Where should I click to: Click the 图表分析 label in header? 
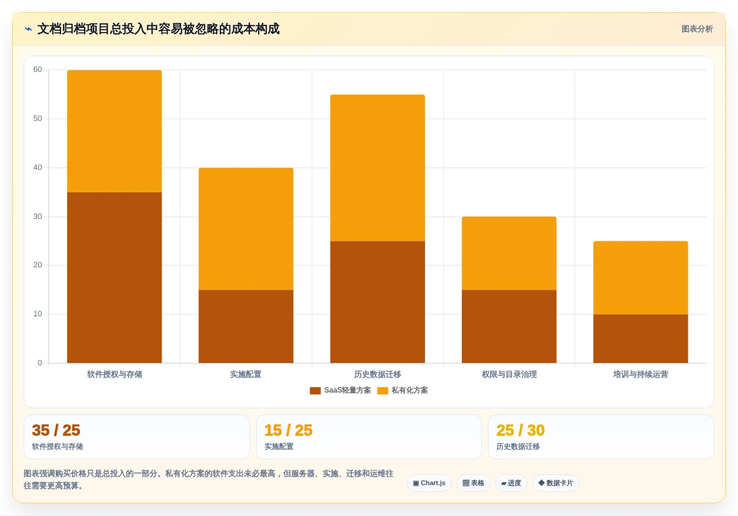tap(697, 29)
